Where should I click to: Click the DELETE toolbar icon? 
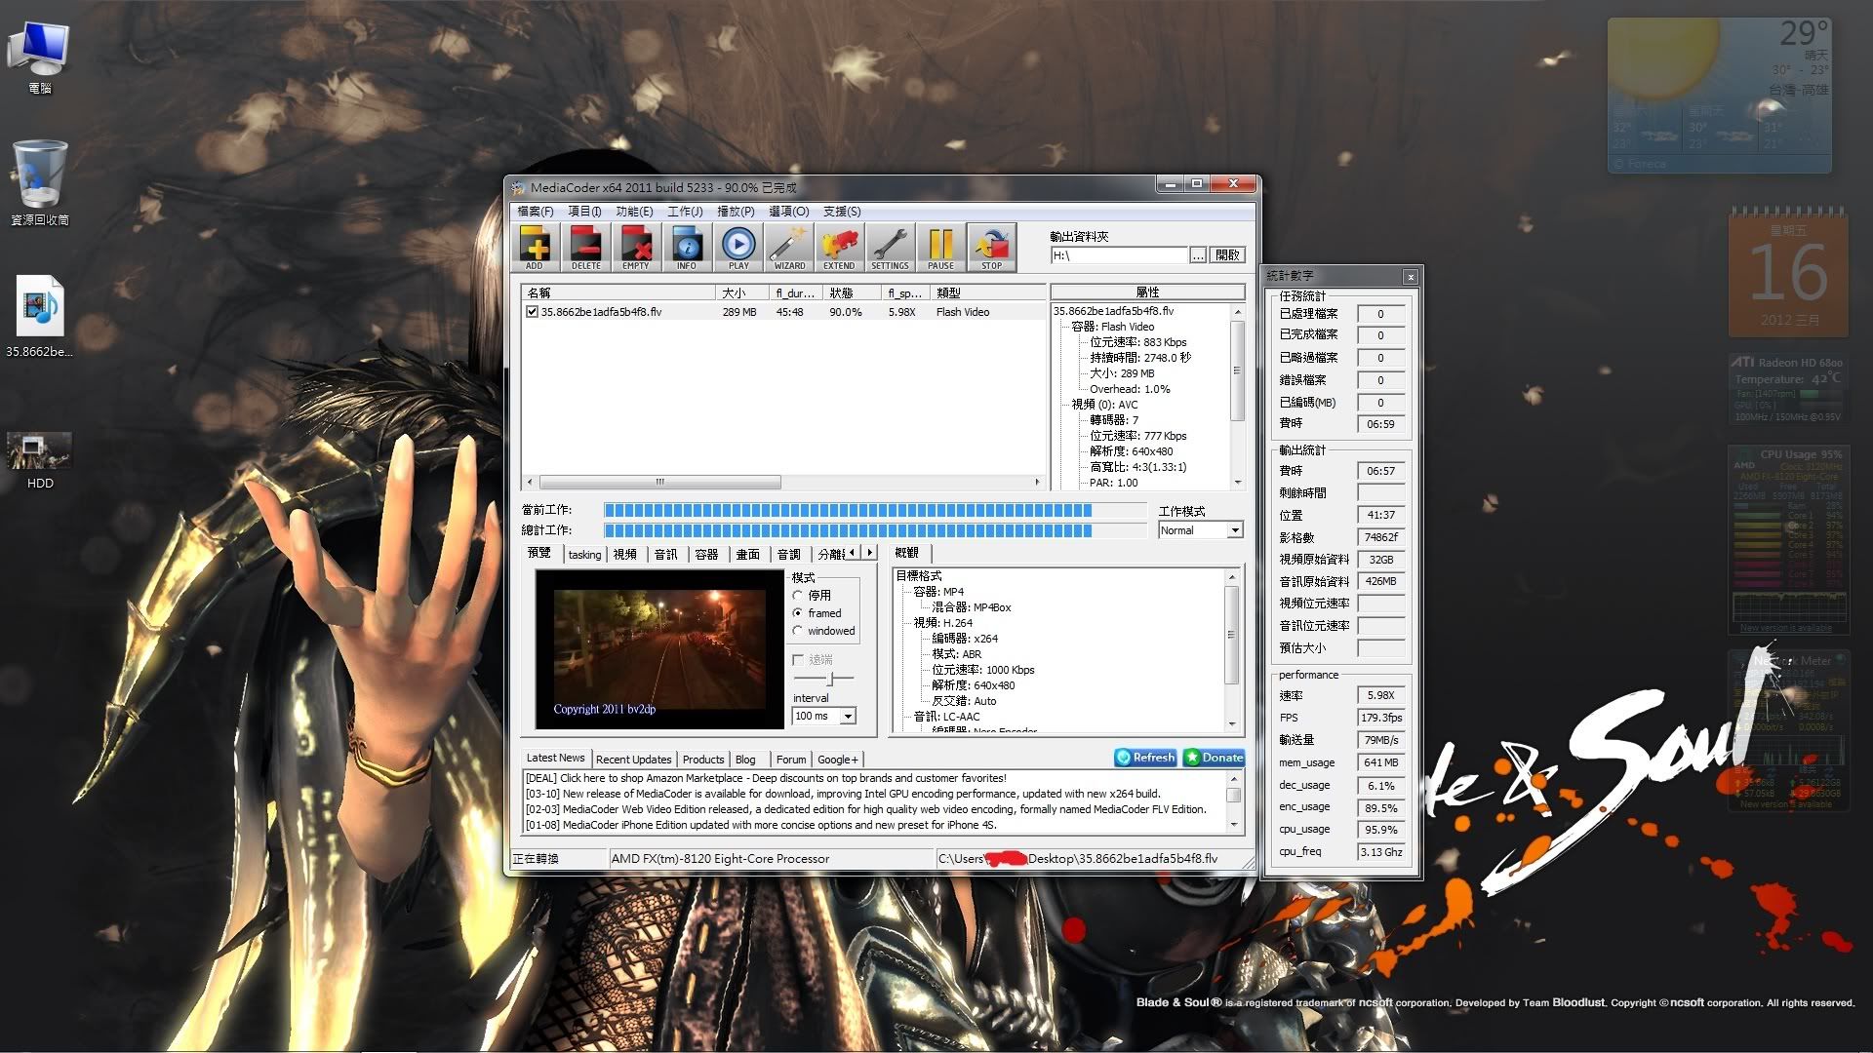[x=585, y=247]
